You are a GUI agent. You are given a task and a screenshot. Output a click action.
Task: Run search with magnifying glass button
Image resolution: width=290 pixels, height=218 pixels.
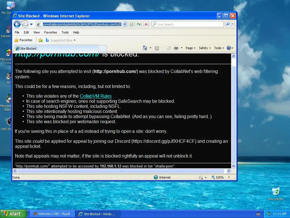(228, 24)
